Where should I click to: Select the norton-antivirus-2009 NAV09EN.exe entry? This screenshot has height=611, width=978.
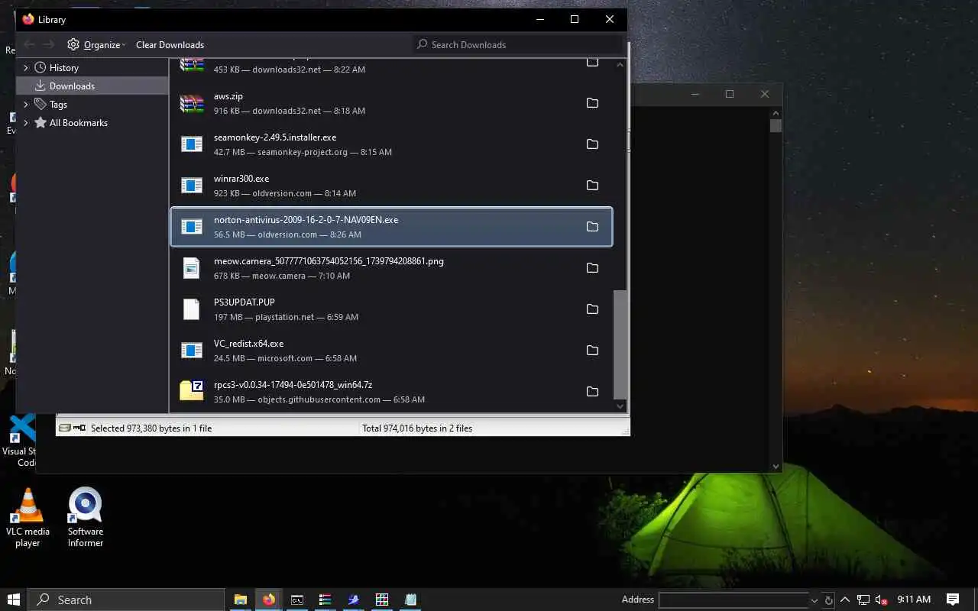(391, 227)
